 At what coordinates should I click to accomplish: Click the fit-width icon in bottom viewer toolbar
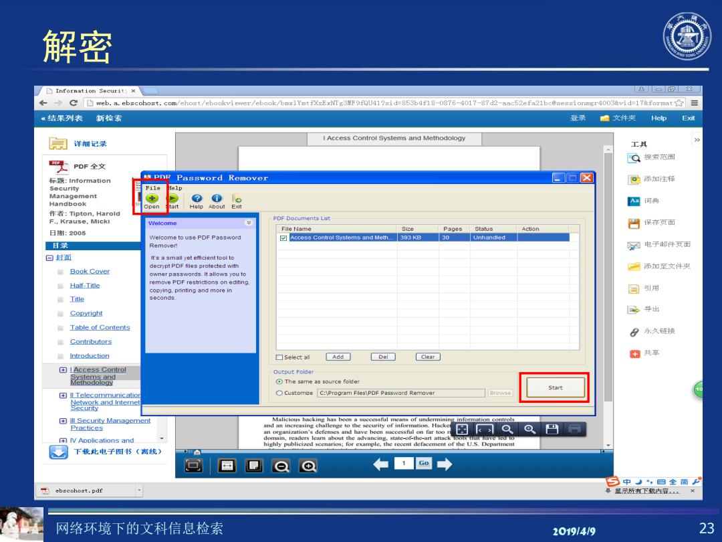(227, 466)
